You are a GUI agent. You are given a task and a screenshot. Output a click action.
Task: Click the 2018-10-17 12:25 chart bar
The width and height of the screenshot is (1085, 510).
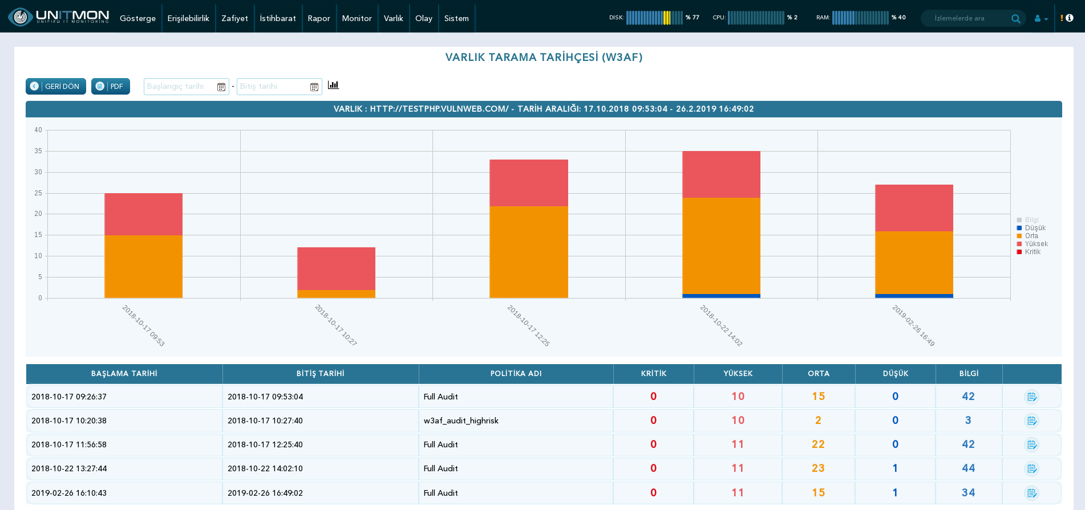coord(529,229)
